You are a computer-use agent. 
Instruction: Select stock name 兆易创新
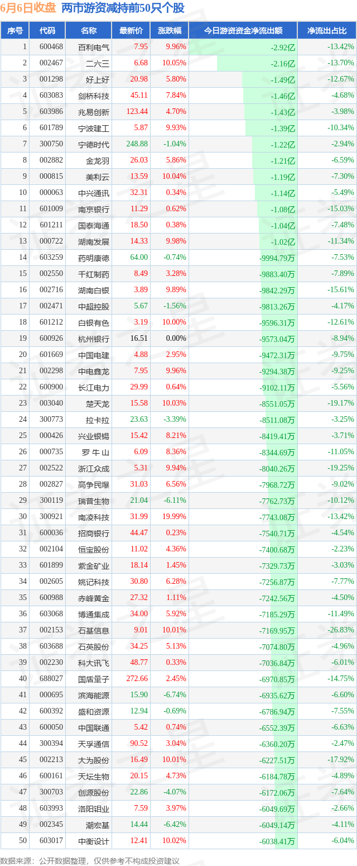pyautogui.click(x=94, y=112)
